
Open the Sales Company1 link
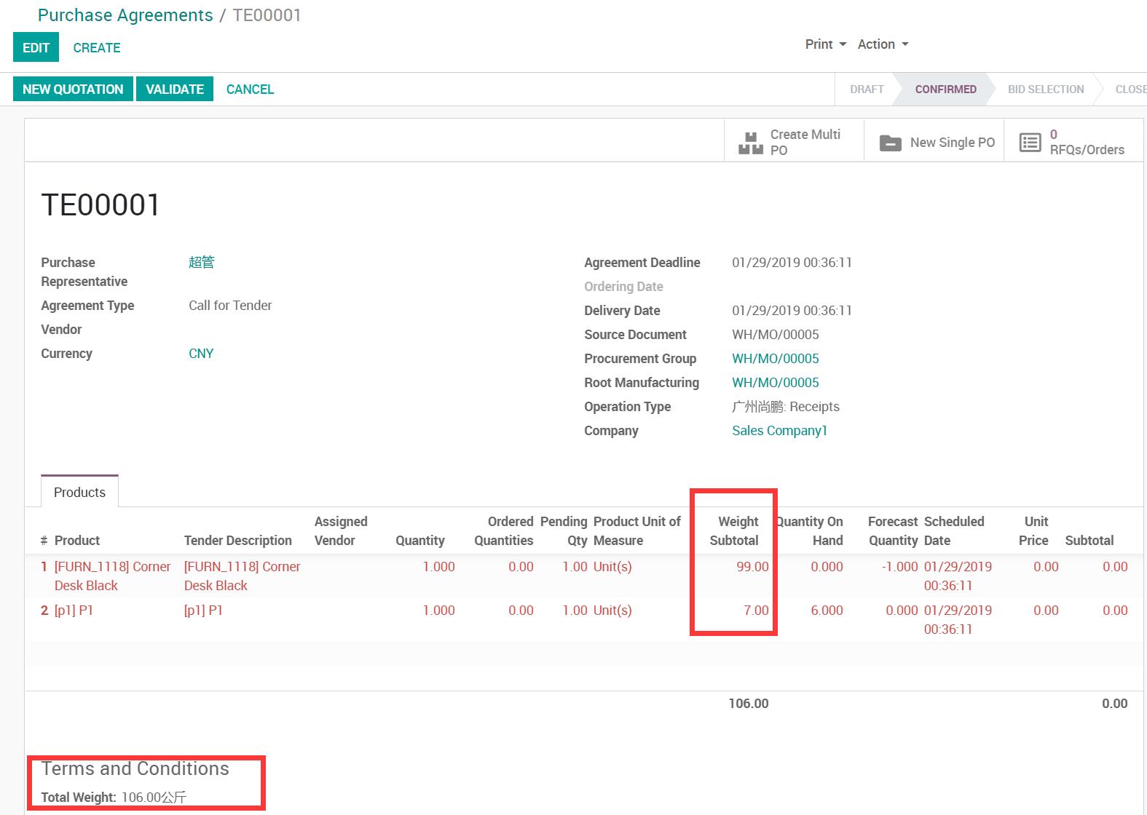tap(779, 431)
